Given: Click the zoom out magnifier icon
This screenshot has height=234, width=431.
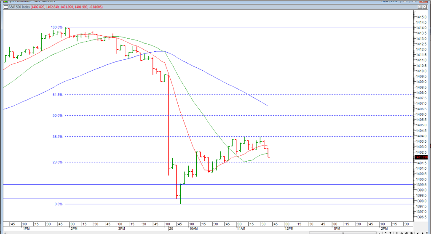Looking at the screenshot, I should click(x=407, y=233).
